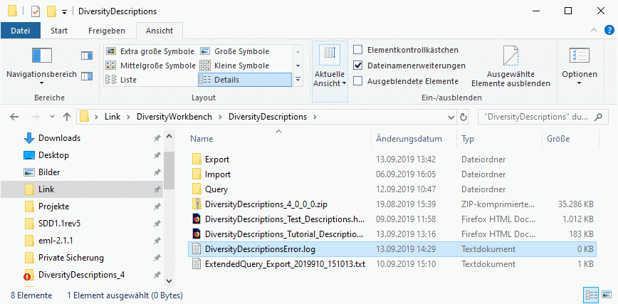The height and width of the screenshot is (304, 618).
Task: Click navigation pane scroll down arrow
Action: pyautogui.click(x=169, y=281)
